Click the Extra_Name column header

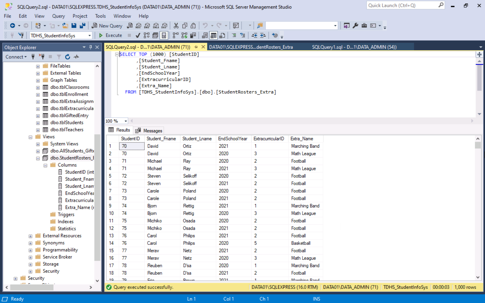pos(306,139)
